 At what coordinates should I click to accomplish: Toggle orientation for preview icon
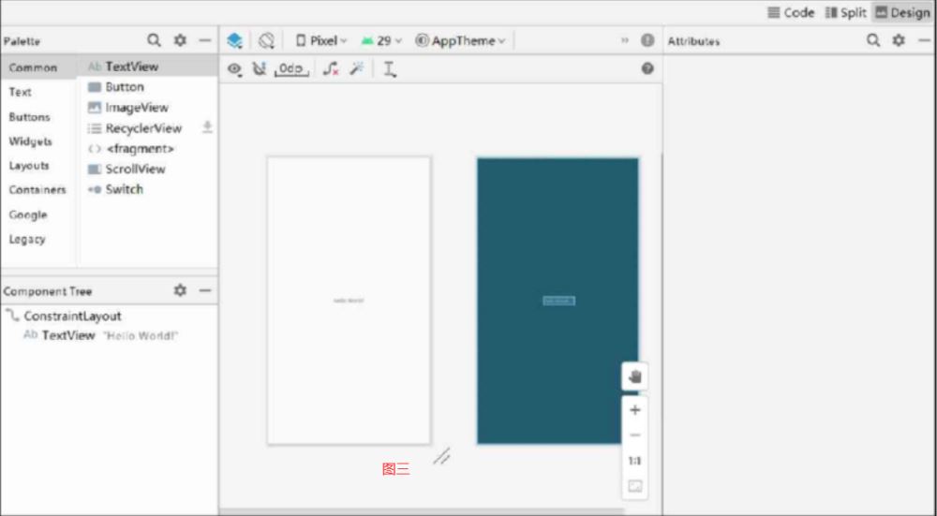[267, 41]
